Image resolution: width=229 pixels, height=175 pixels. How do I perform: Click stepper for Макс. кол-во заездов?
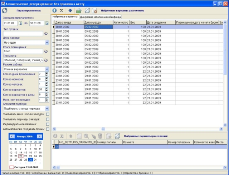[47, 100]
